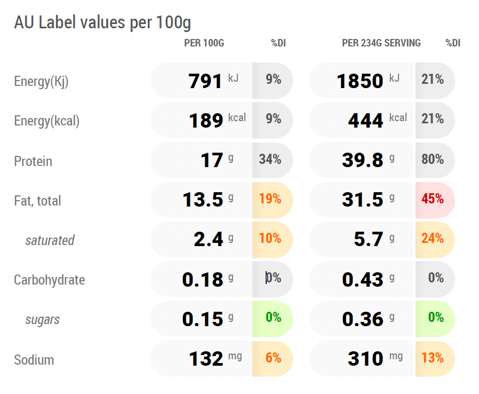Click the 1850 kJ per serving value
The height and width of the screenshot is (394, 479).
(361, 81)
